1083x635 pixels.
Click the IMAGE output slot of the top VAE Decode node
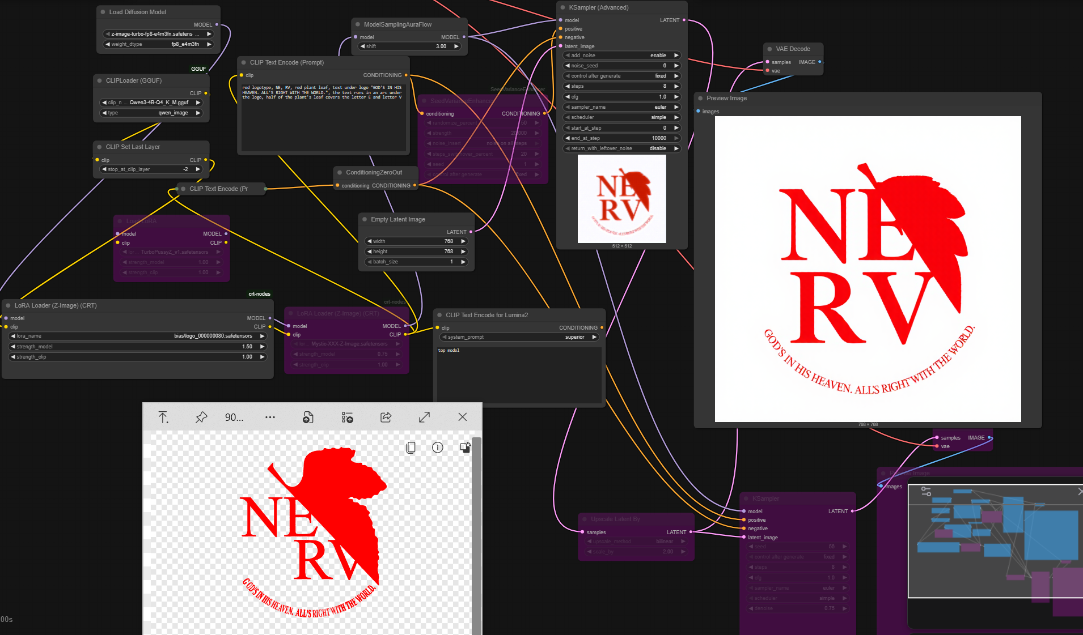point(819,62)
